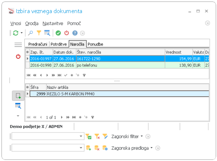The height and width of the screenshot is (161, 217).
Task: Configure template with database gear icon
Action: click(x=105, y=148)
